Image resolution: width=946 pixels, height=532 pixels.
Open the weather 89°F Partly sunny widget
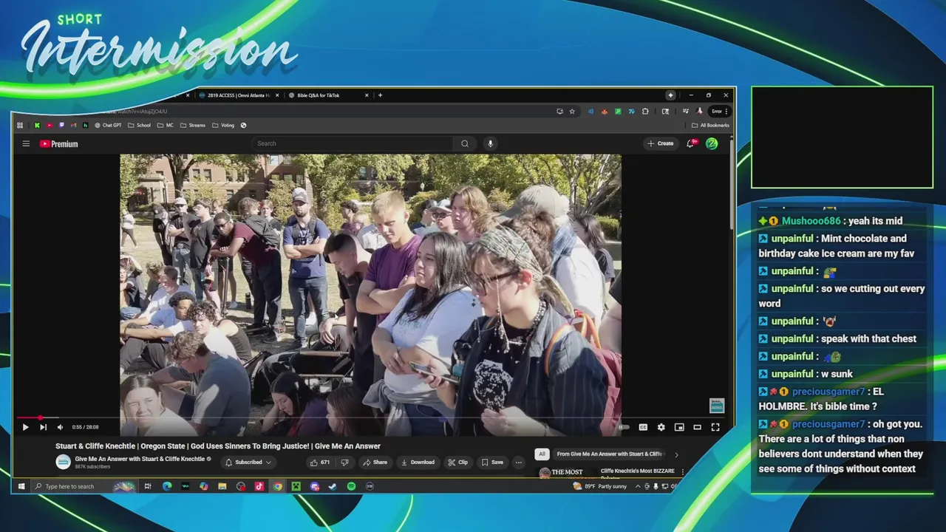(600, 486)
